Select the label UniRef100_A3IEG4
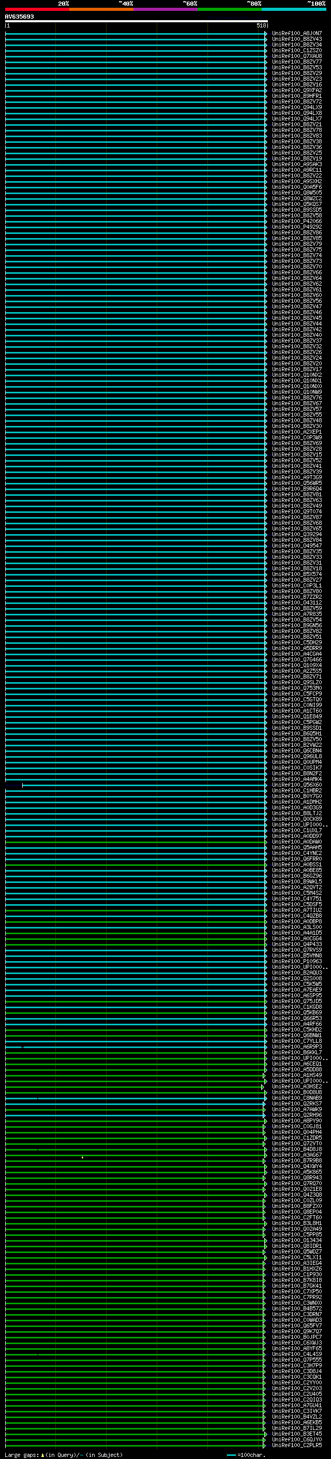 (297, 1263)
